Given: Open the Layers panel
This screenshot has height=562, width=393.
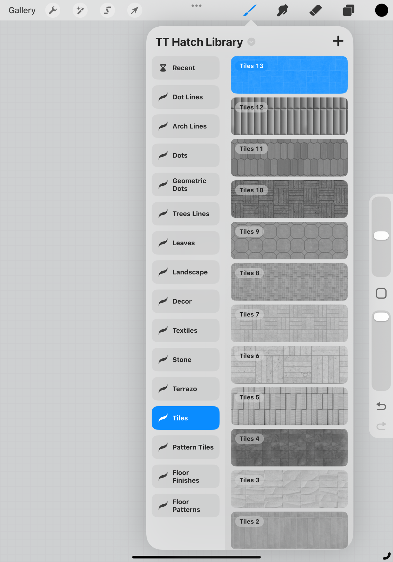Looking at the screenshot, I should [x=348, y=10].
